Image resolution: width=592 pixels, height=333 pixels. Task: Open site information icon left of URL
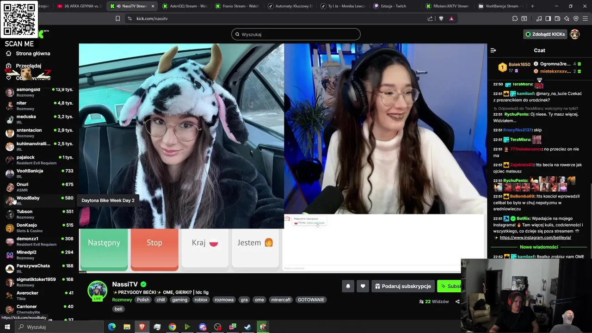[129, 18]
